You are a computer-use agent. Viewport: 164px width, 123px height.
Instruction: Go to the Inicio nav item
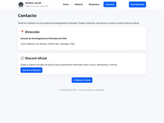tap(66, 4)
